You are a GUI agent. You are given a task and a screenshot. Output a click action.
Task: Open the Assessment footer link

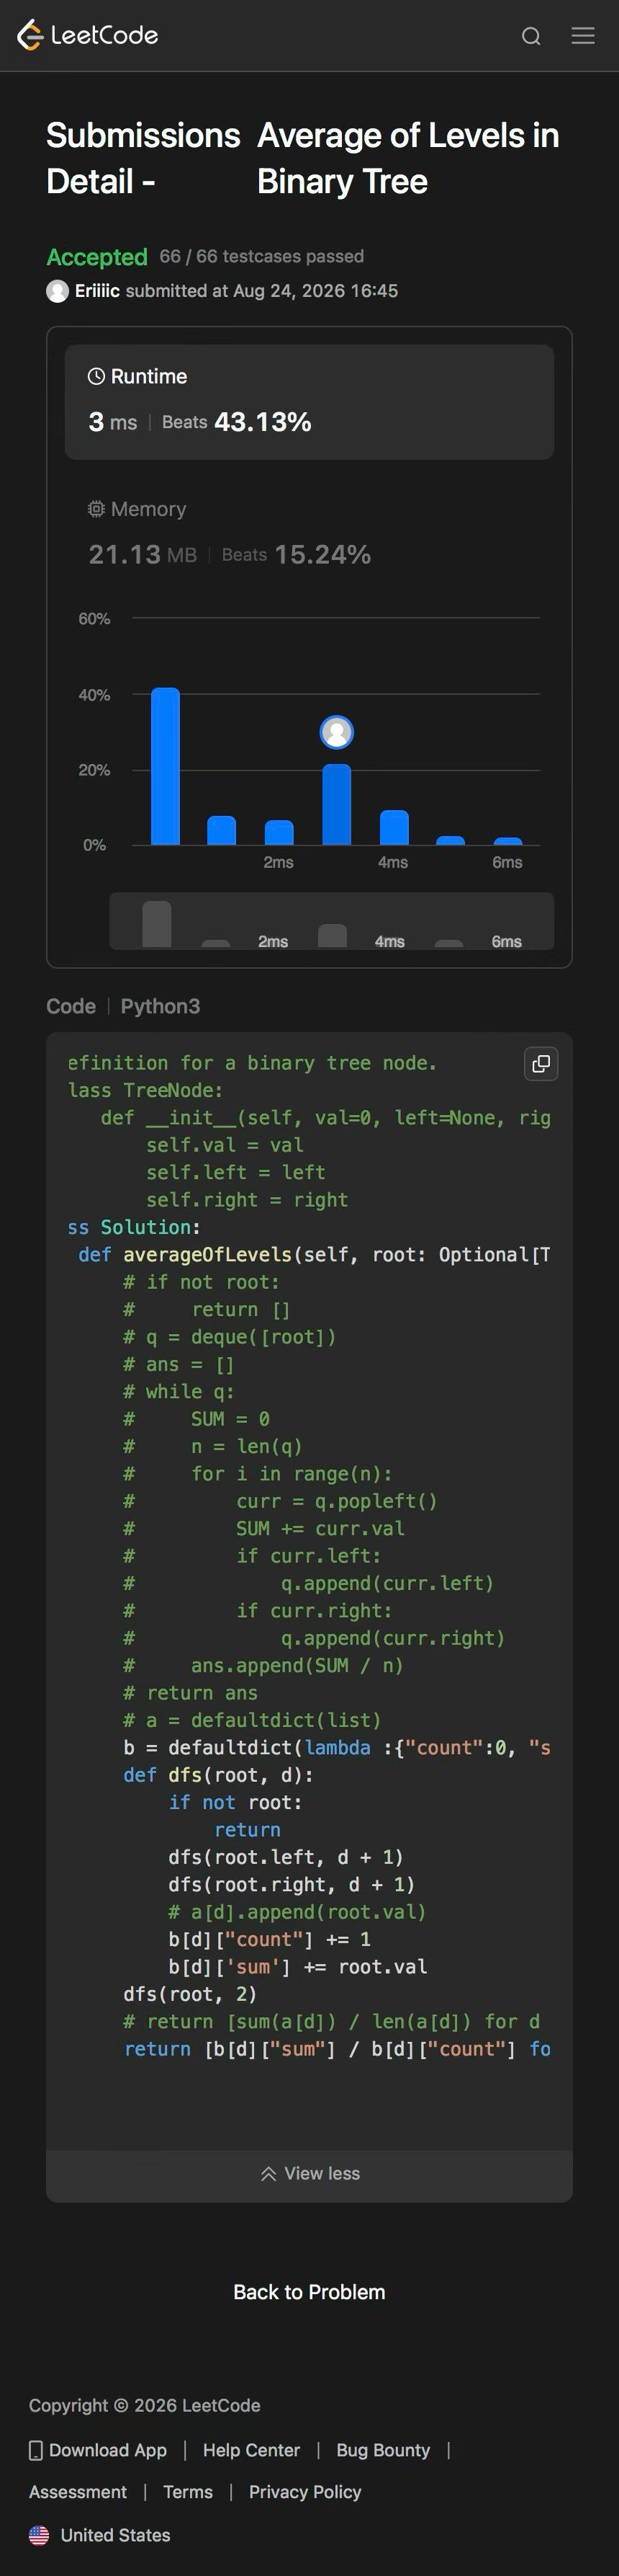tap(78, 2492)
